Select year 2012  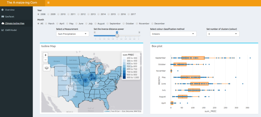pyautogui.click(x=79, y=14)
